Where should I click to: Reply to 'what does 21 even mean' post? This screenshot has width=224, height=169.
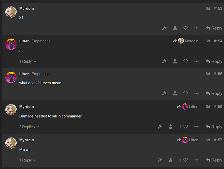(x=214, y=93)
